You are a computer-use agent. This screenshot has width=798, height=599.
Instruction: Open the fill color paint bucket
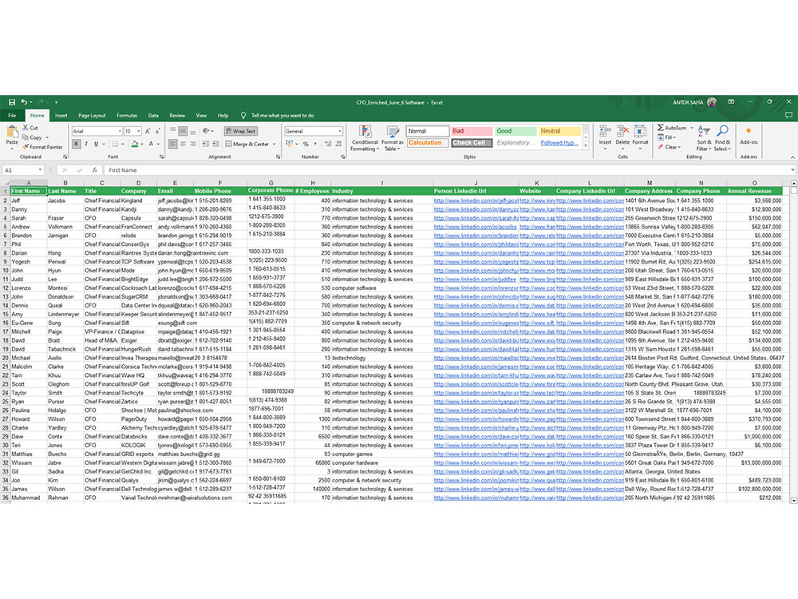[134, 144]
